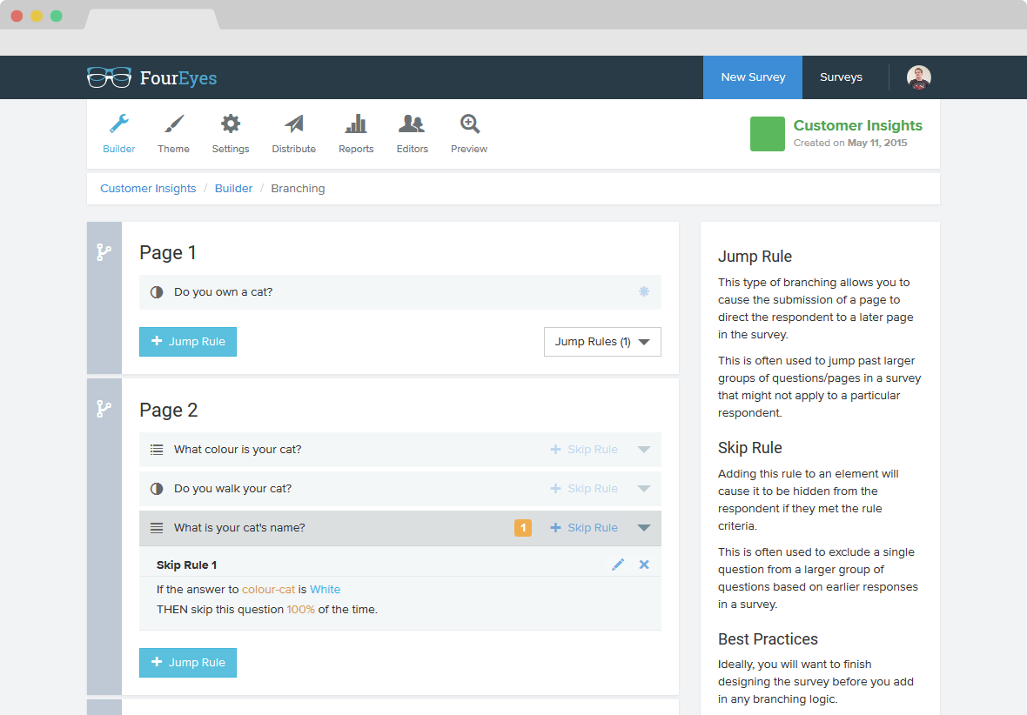The image size is (1027, 715).
Task: Edit Skip Rule 1 with pencil icon
Action: (x=618, y=565)
